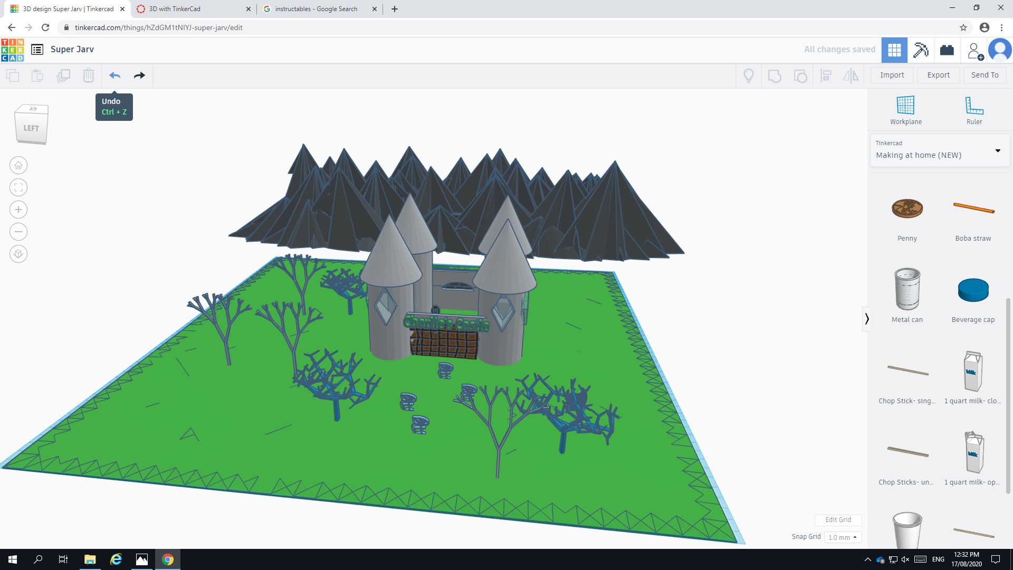The image size is (1013, 570).
Task: Undo the last action
Action: click(114, 75)
